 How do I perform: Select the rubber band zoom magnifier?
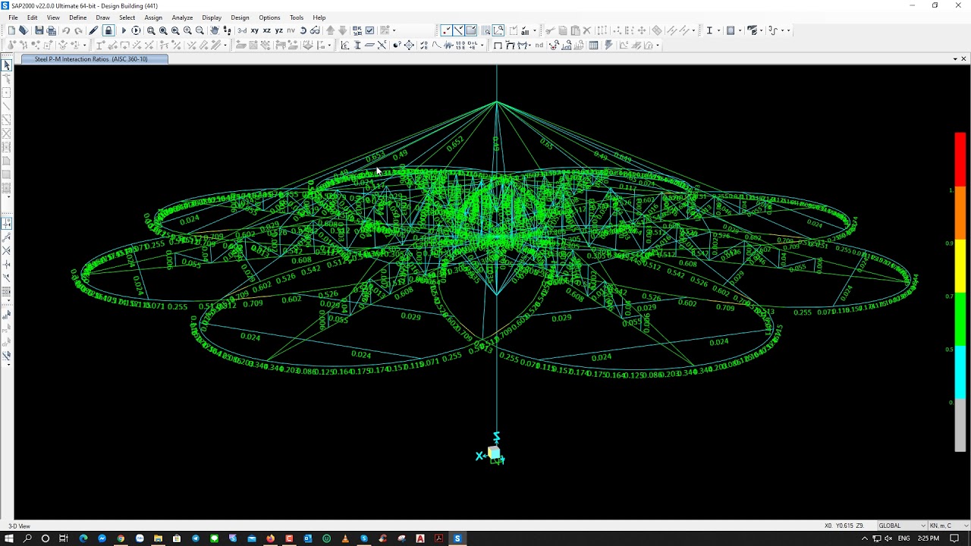(151, 30)
